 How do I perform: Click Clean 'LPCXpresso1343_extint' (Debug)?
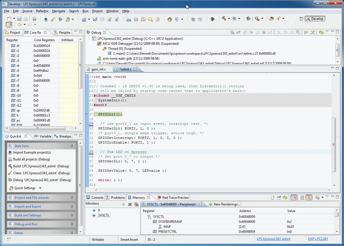(42, 173)
